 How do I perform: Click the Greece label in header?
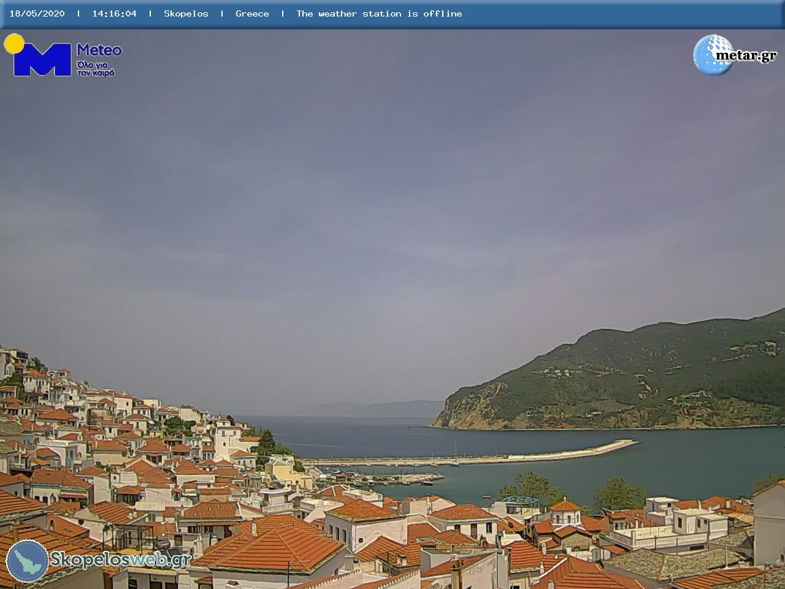tap(252, 13)
